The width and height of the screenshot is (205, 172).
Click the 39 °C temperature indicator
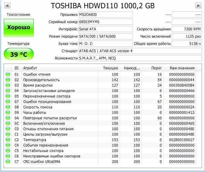coord(19,54)
